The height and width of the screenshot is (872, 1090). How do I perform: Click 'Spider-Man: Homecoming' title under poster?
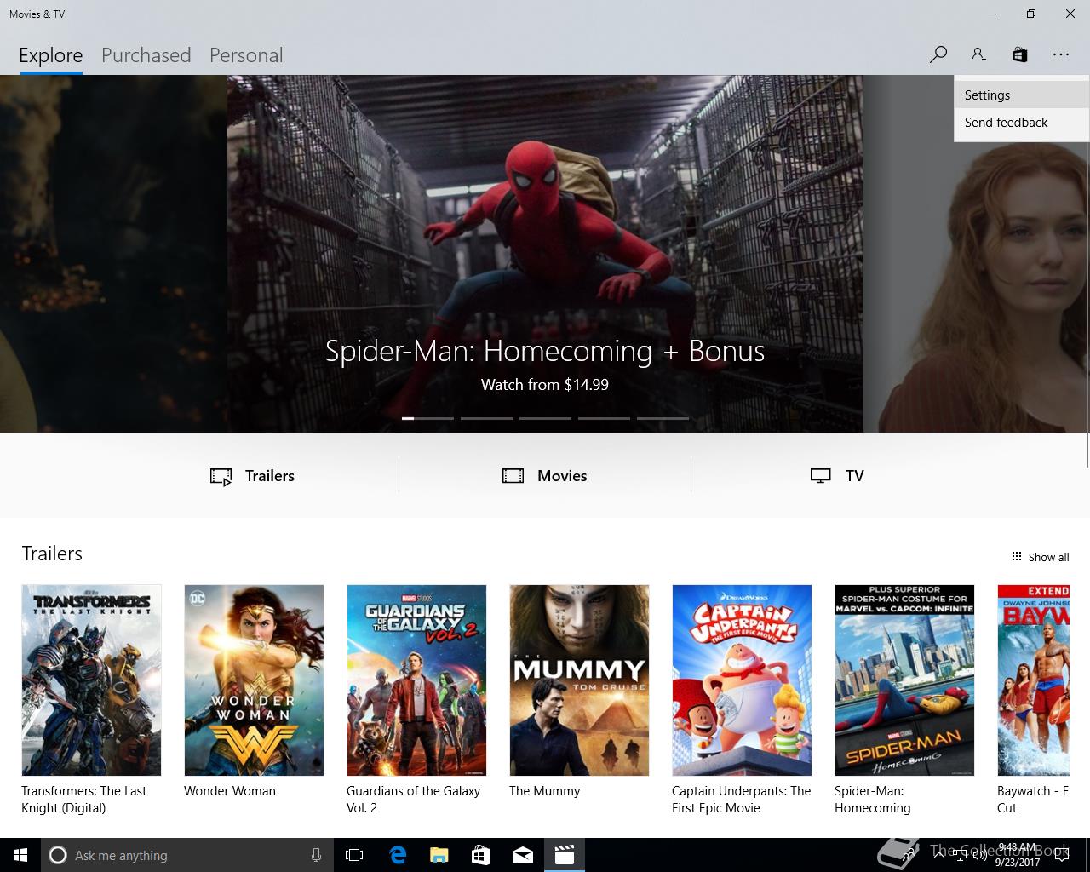pyautogui.click(x=873, y=800)
